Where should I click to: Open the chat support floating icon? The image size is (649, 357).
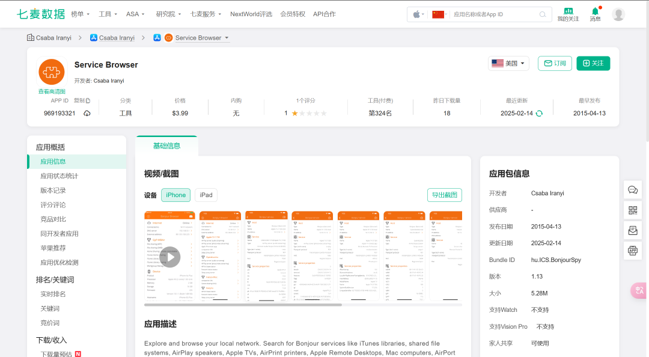pos(633,190)
